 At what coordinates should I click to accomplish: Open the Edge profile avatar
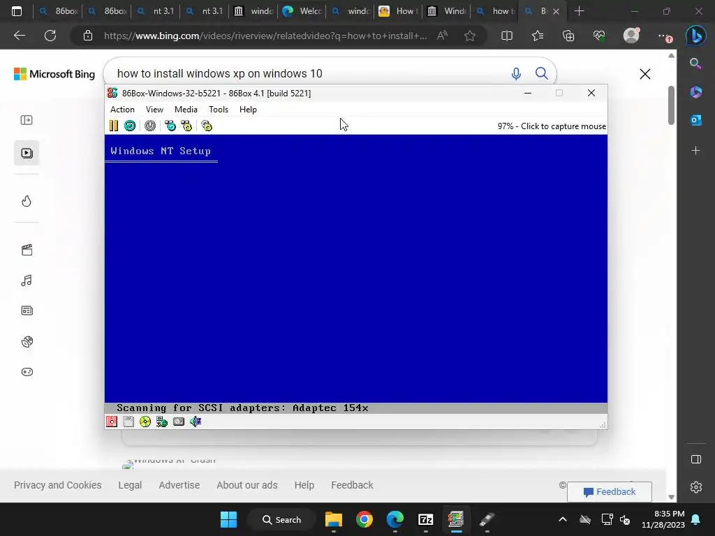[631, 36]
